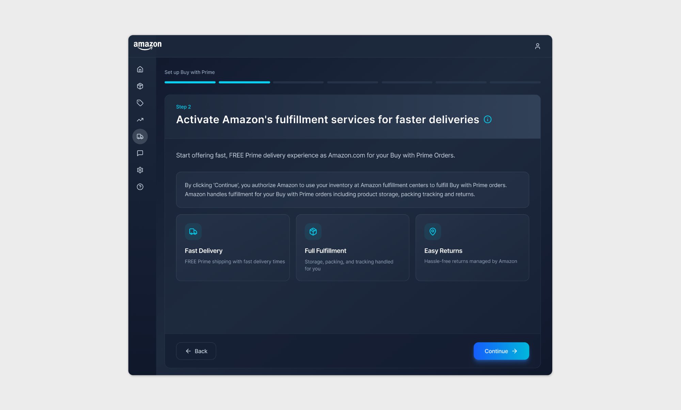681x410 pixels.
Task: Click the Continue button
Action: pos(501,351)
